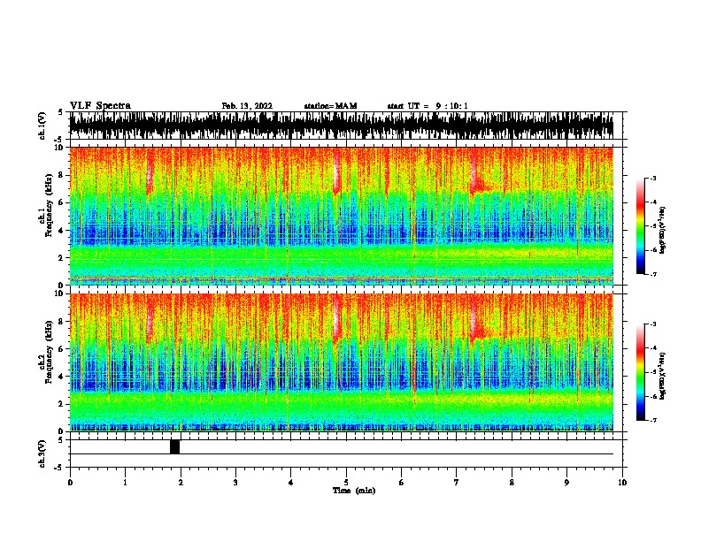Click the "station=MAM" label
Image resolution: width=701 pixels, height=541 pixels.
(x=331, y=106)
